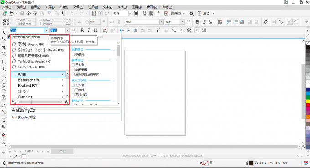
Task: Click the Print icon
Action: (x=42, y=13)
